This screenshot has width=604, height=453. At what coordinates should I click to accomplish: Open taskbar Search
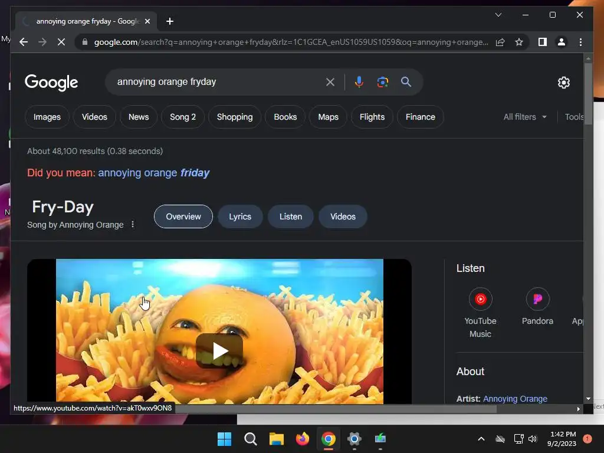[x=250, y=439]
